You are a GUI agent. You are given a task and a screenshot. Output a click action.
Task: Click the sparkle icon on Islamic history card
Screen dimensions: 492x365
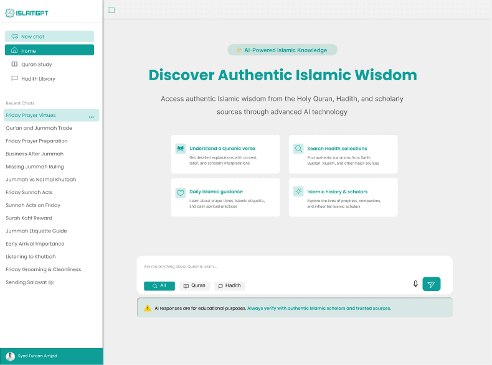tap(298, 192)
